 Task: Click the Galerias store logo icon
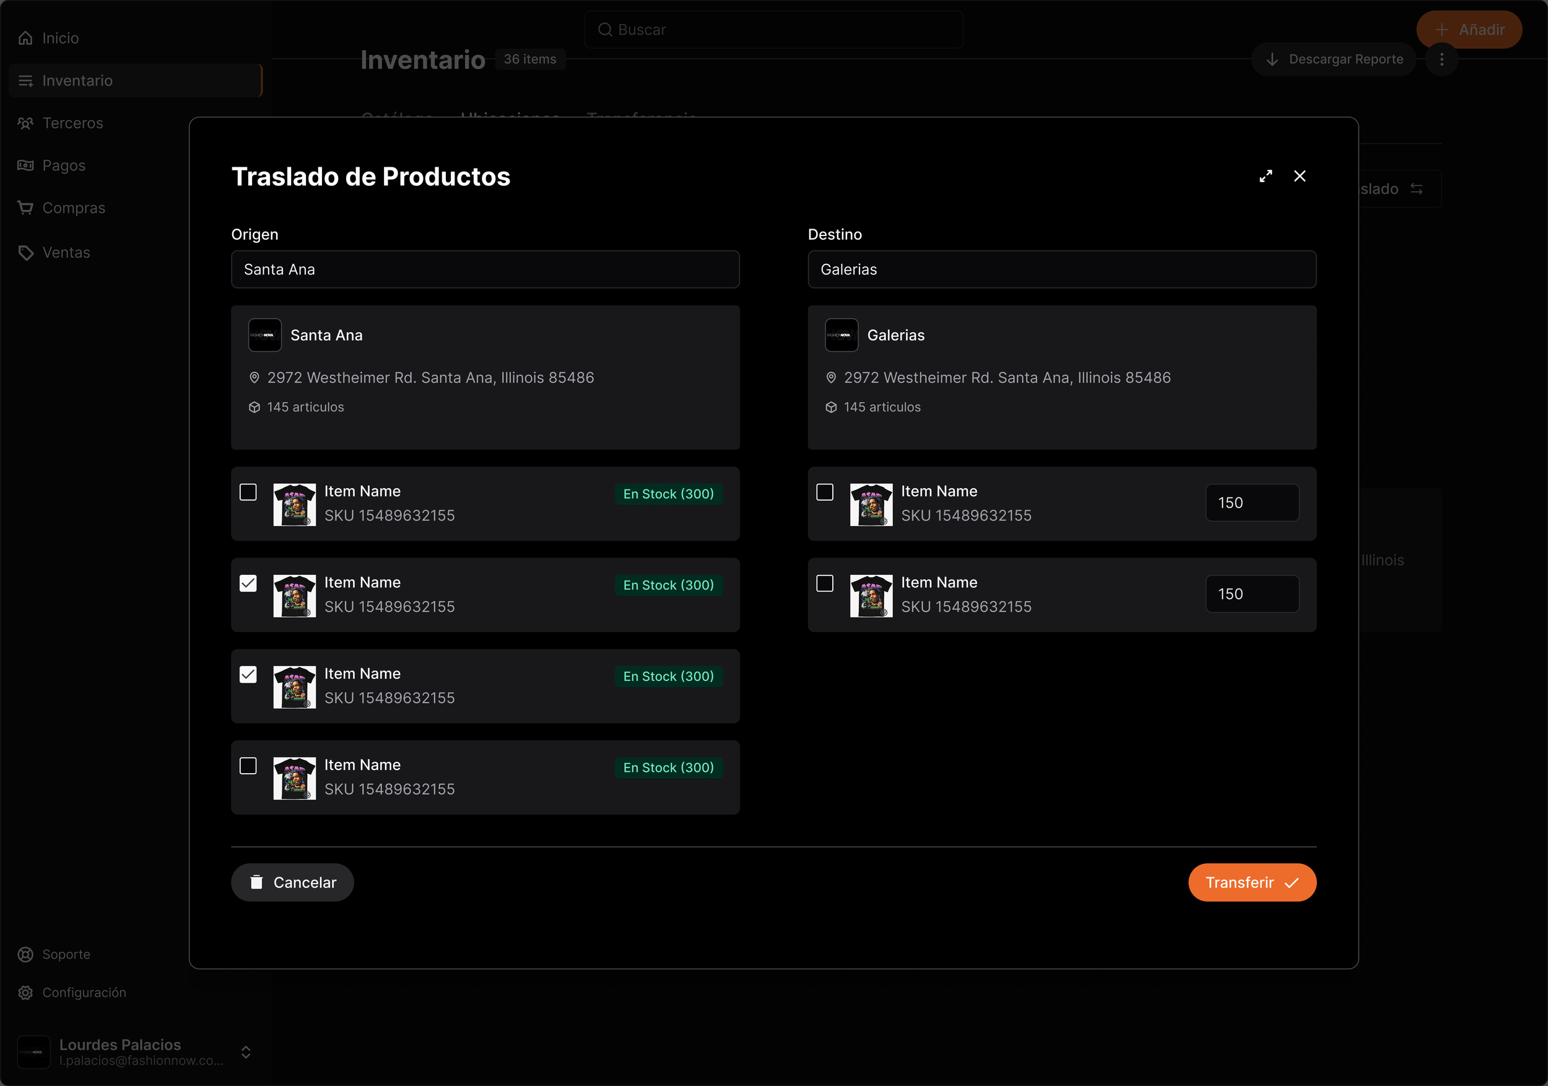pos(841,335)
